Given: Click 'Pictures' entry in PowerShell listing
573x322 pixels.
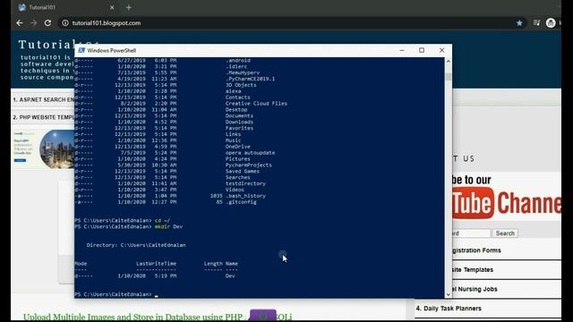Looking at the screenshot, I should click(x=238, y=159).
